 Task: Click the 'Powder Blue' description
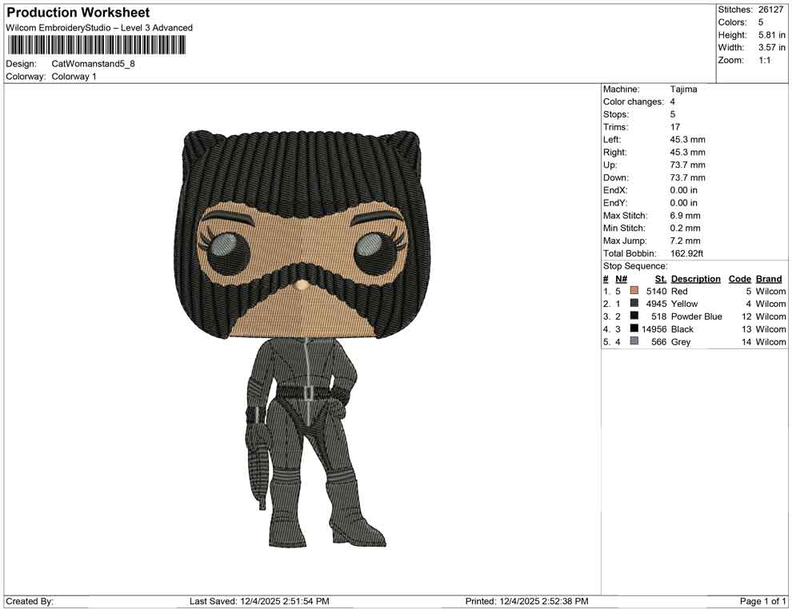(x=697, y=316)
